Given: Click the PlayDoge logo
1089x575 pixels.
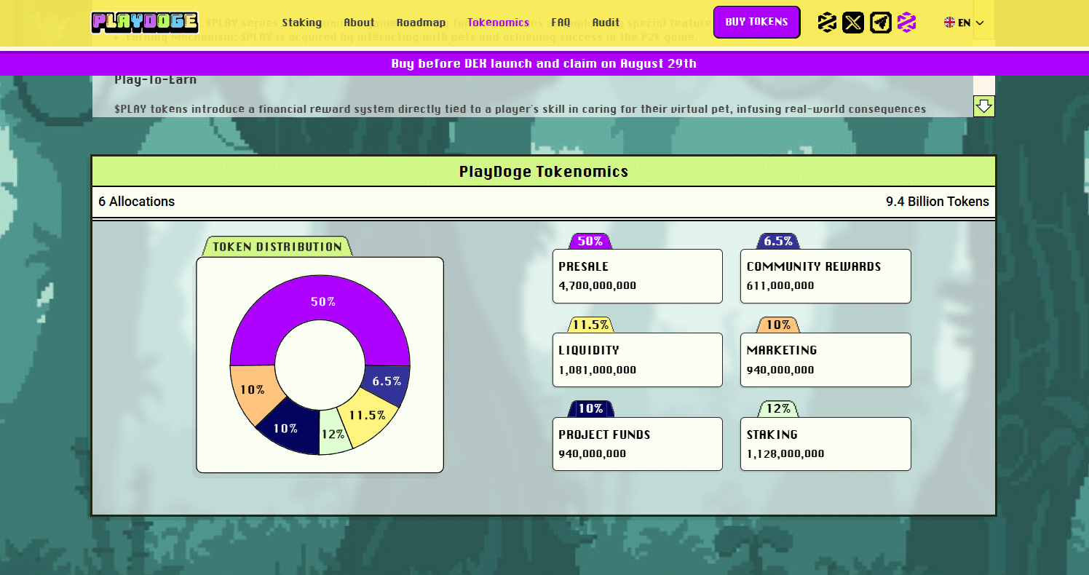Looking at the screenshot, I should (x=145, y=23).
